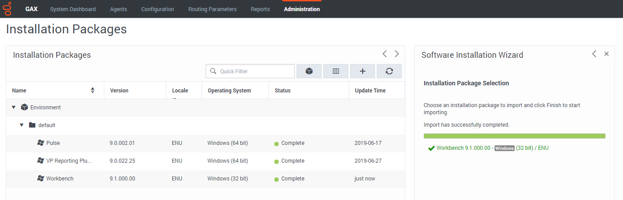Click the green status dot for Workbench

[x=276, y=179]
